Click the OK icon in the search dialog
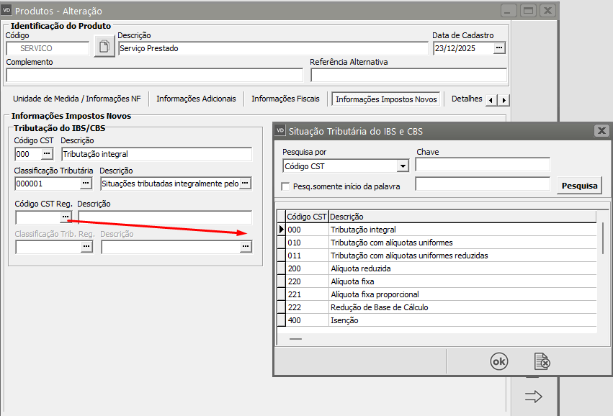 [x=498, y=361]
